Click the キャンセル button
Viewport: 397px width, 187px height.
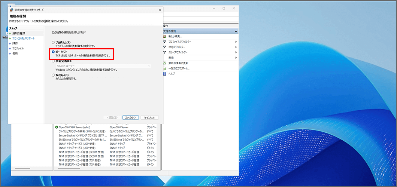(x=149, y=117)
